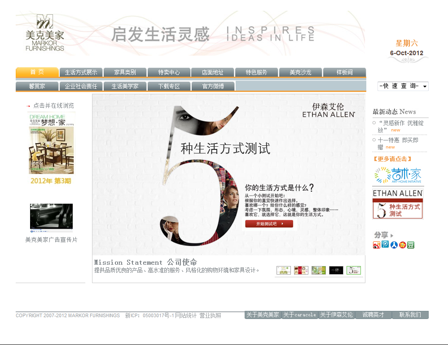Open the 企业社会责任 menu item
This screenshot has height=345, width=448.
tap(81, 86)
